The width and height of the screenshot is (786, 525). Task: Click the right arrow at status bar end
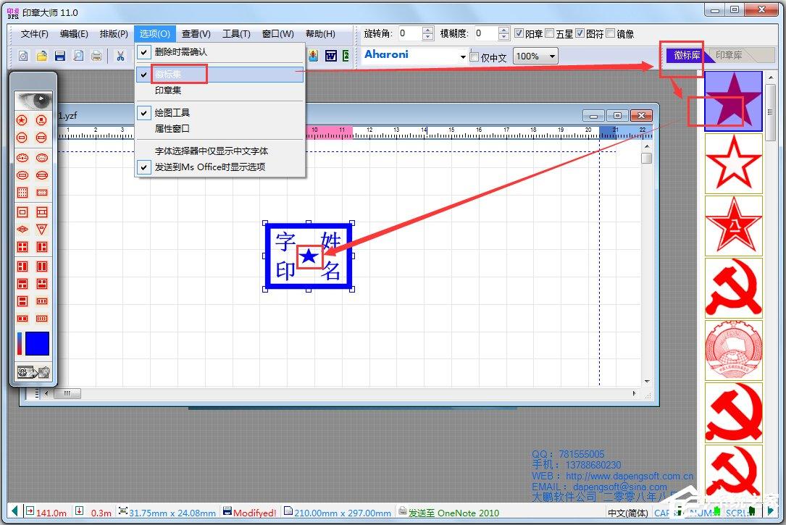(x=771, y=511)
